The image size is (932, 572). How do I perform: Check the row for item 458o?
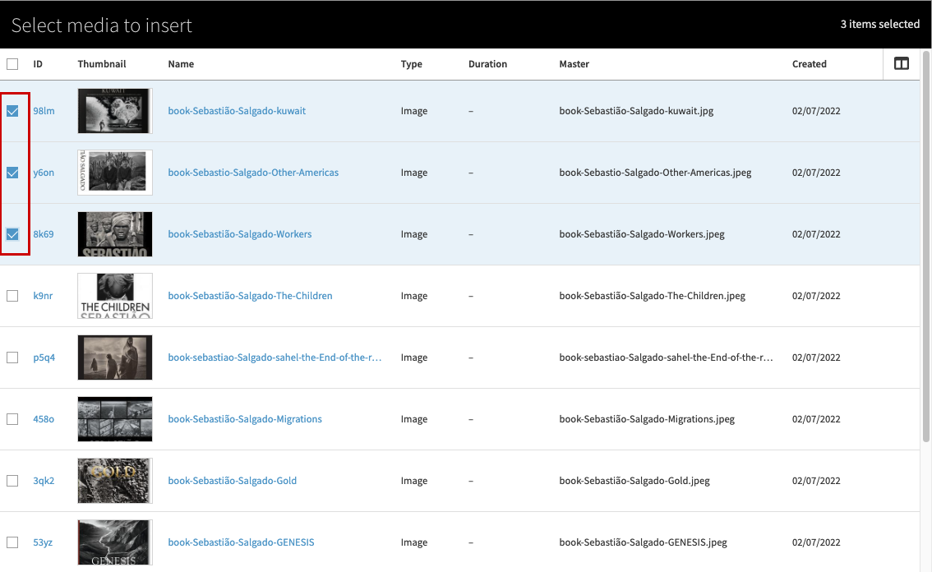(12, 418)
